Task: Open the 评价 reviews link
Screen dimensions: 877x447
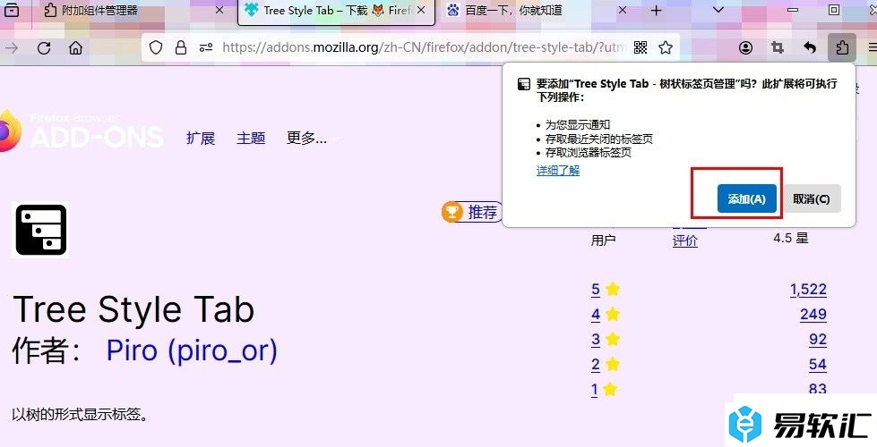Action: (x=684, y=240)
